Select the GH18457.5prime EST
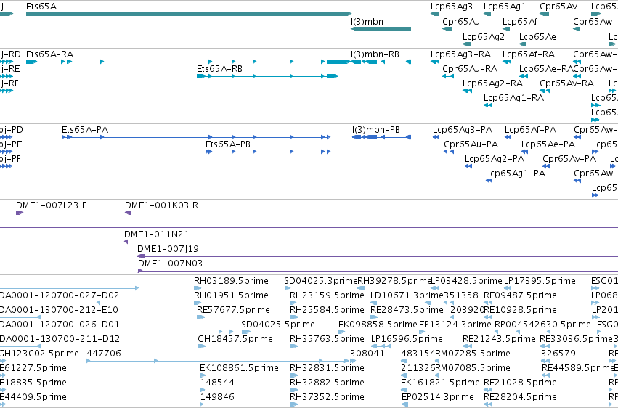Screen dimensions: 618x408 pyautogui.click(x=202, y=346)
